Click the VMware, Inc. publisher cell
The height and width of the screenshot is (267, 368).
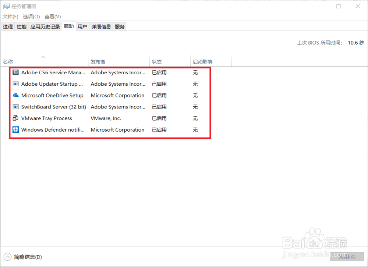click(106, 118)
